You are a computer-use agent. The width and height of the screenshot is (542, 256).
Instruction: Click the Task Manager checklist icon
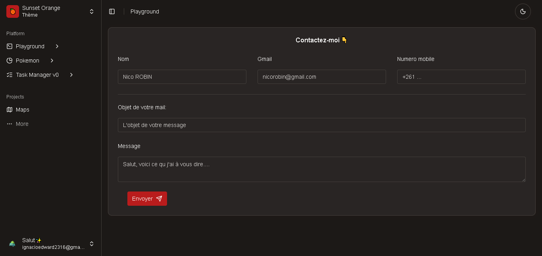point(10,75)
